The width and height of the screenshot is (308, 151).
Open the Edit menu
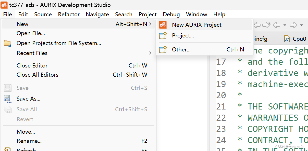(x=23, y=14)
